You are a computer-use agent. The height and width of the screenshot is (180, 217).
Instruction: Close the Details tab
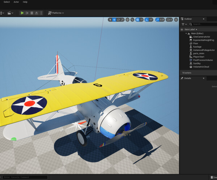(x=204, y=78)
